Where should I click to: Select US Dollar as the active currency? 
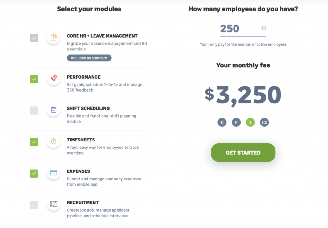point(250,122)
